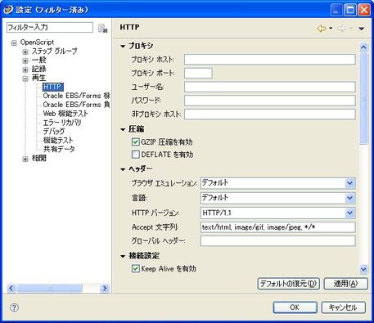Select 機能テスト tree item
This screenshot has height=323, width=374.
tap(58, 140)
